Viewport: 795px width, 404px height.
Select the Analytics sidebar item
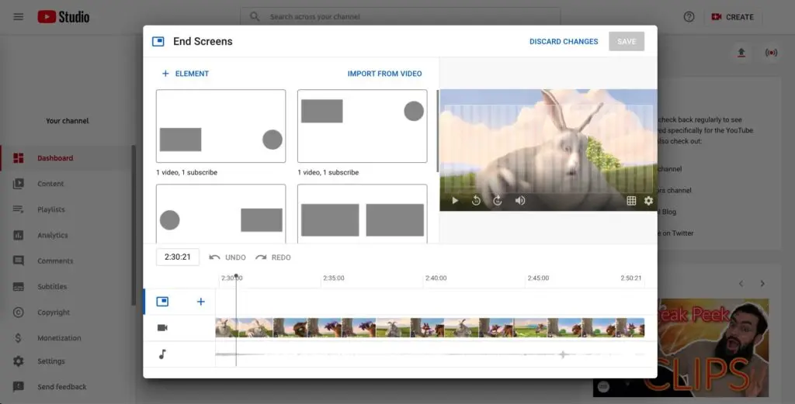[53, 235]
